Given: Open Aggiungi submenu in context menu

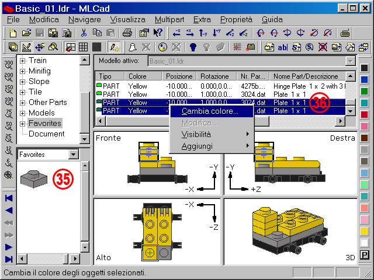Looking at the screenshot, I should (212, 146).
